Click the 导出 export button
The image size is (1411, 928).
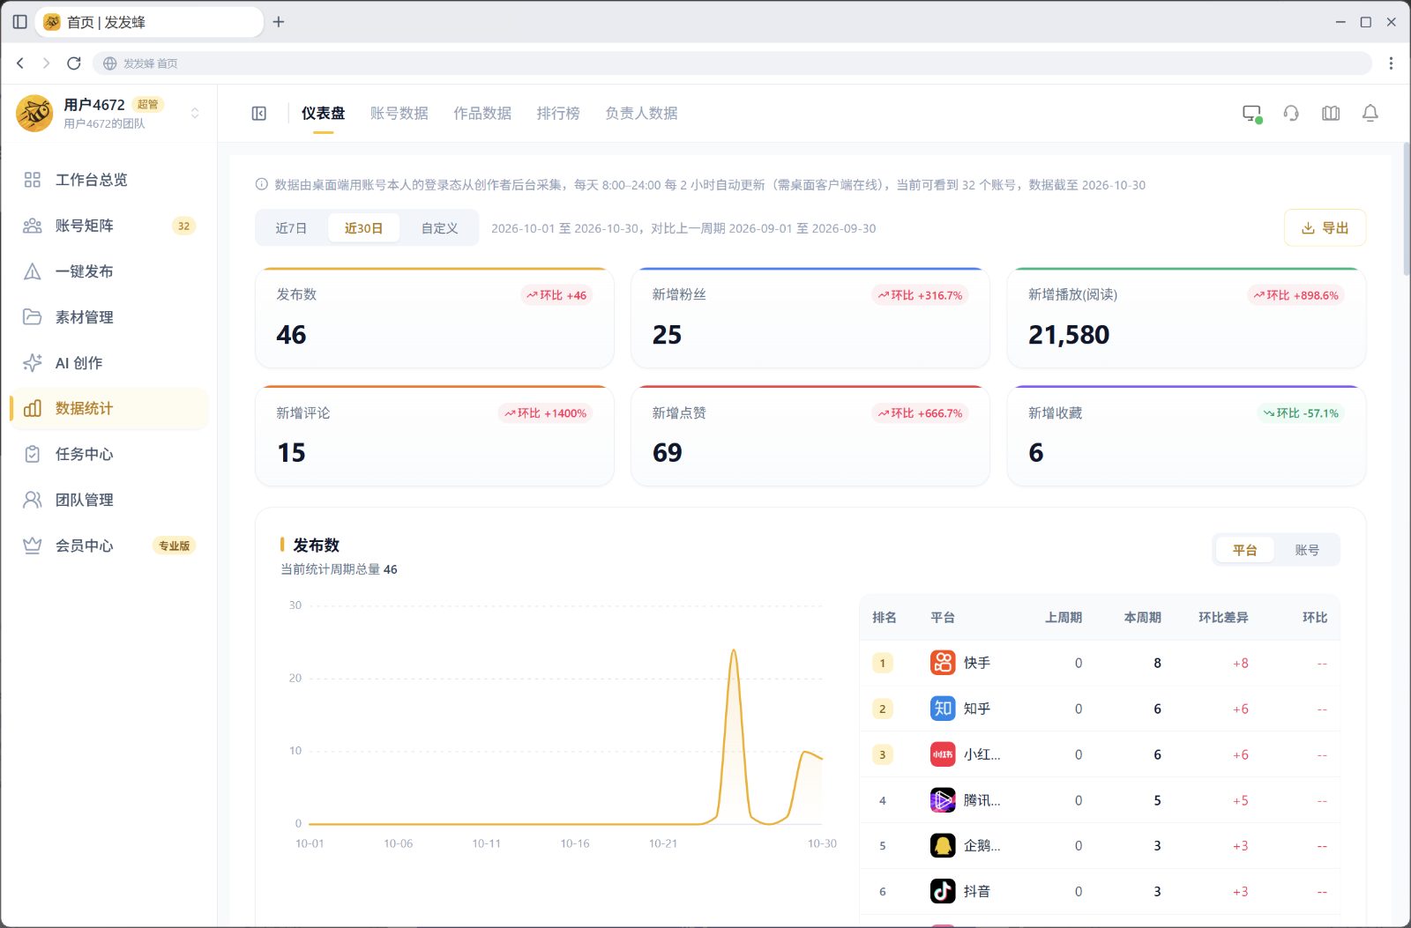click(1325, 228)
